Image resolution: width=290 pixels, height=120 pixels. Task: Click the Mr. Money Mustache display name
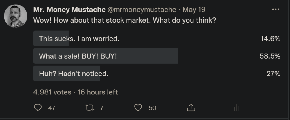69,10
